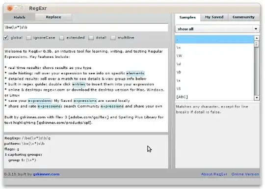Click the samples list scroll down arrow
Viewport: 265px width, 189px height.
[x=257, y=98]
